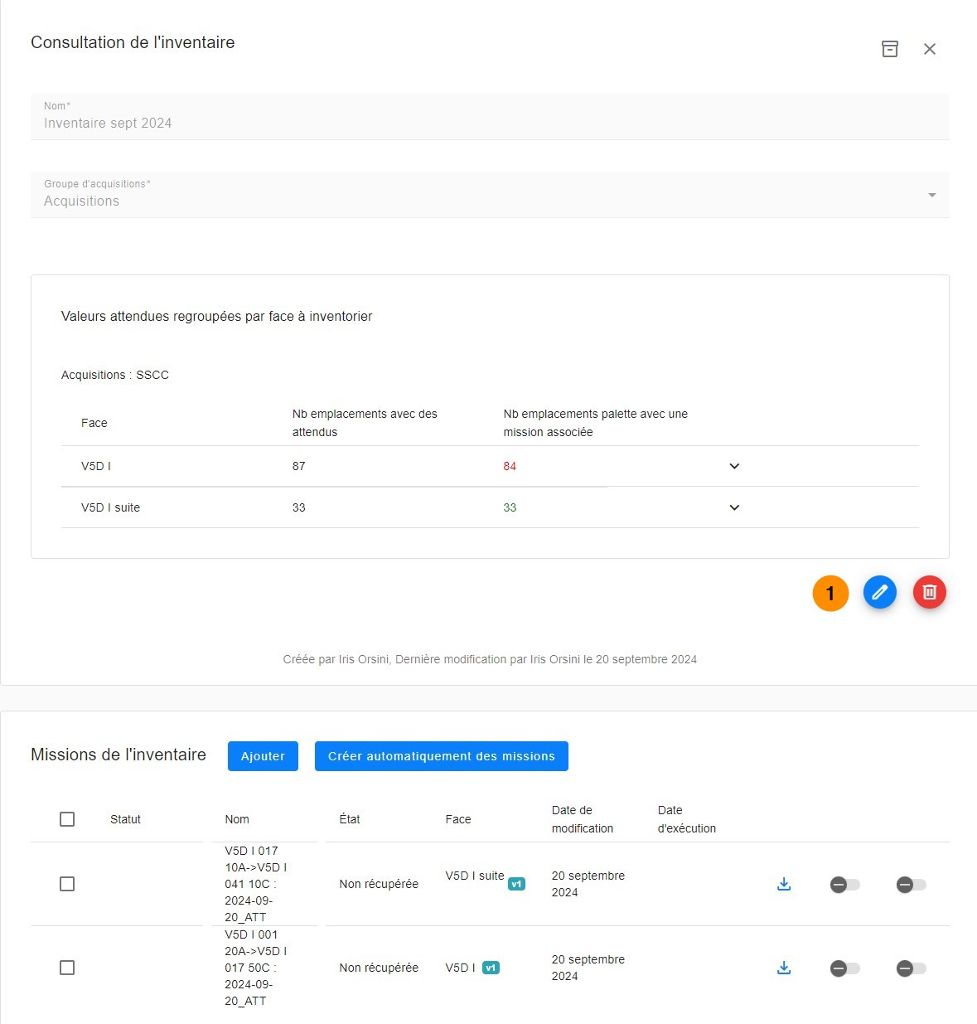977x1024 pixels.
Task: Click the Ajouter button
Action: pyautogui.click(x=263, y=756)
